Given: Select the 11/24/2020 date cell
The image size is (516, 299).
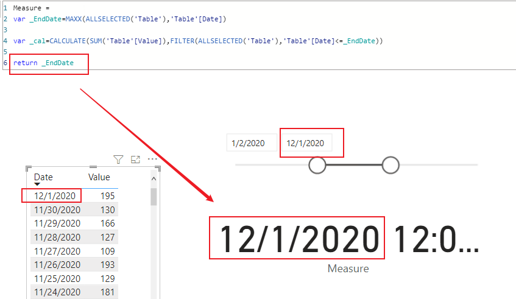Looking at the screenshot, I should pos(57,292).
